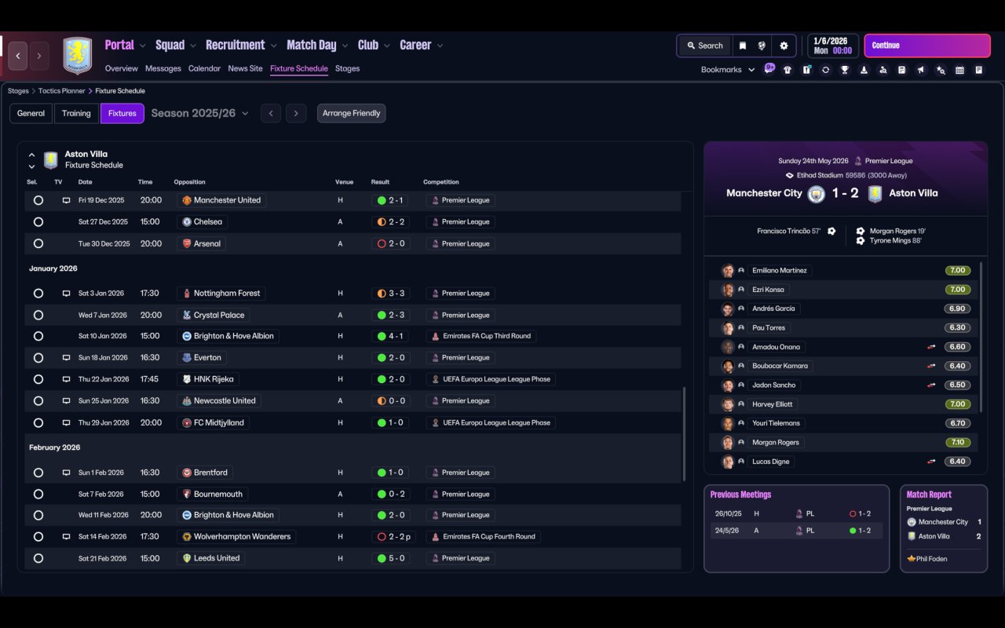Click the calendar grid bookmark icon
Viewport: 1005px width, 628px height.
pos(959,70)
